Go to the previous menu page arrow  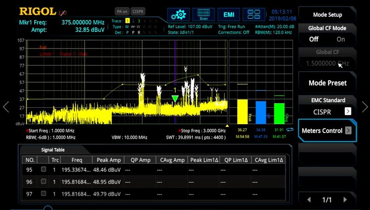click(308, 200)
